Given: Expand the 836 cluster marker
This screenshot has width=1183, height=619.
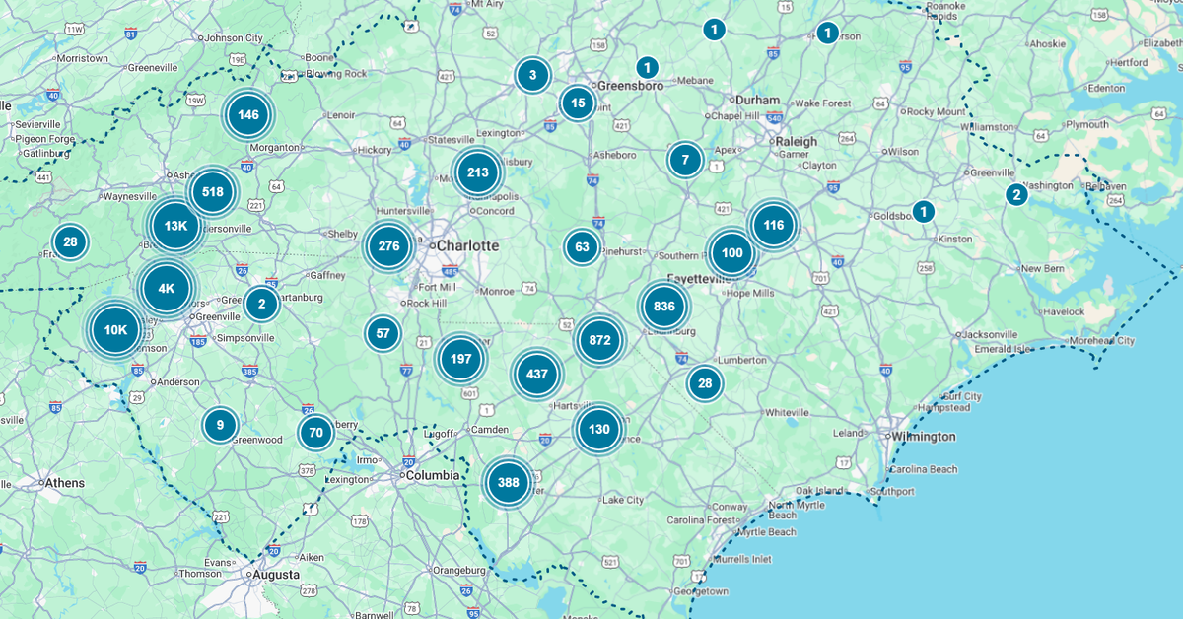Looking at the screenshot, I should click(x=664, y=307).
